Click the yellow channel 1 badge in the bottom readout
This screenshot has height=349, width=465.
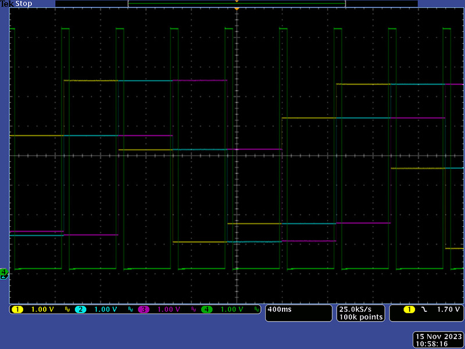pos(16,309)
